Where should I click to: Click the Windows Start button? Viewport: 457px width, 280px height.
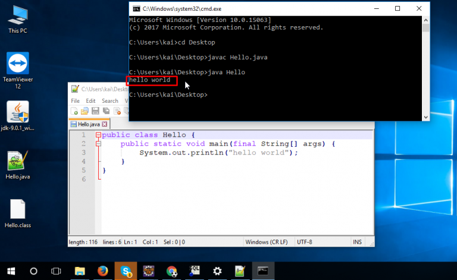pyautogui.click(x=10, y=271)
